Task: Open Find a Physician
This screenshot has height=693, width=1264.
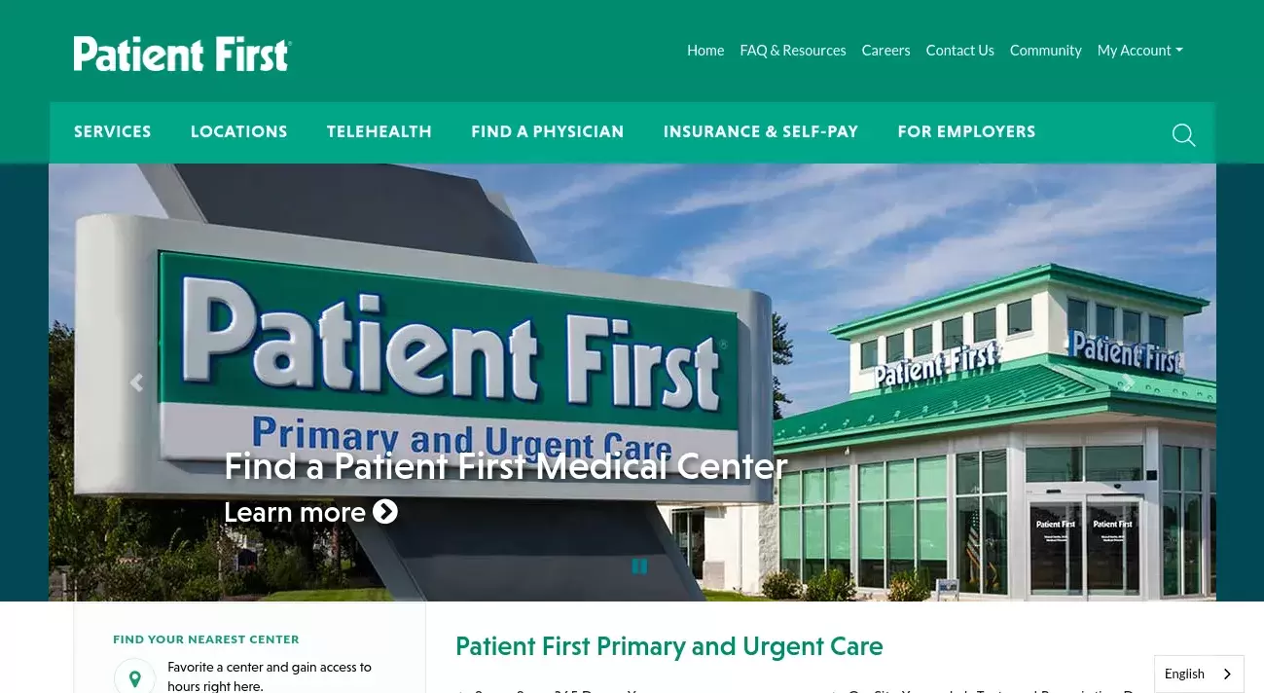Action: [548, 131]
